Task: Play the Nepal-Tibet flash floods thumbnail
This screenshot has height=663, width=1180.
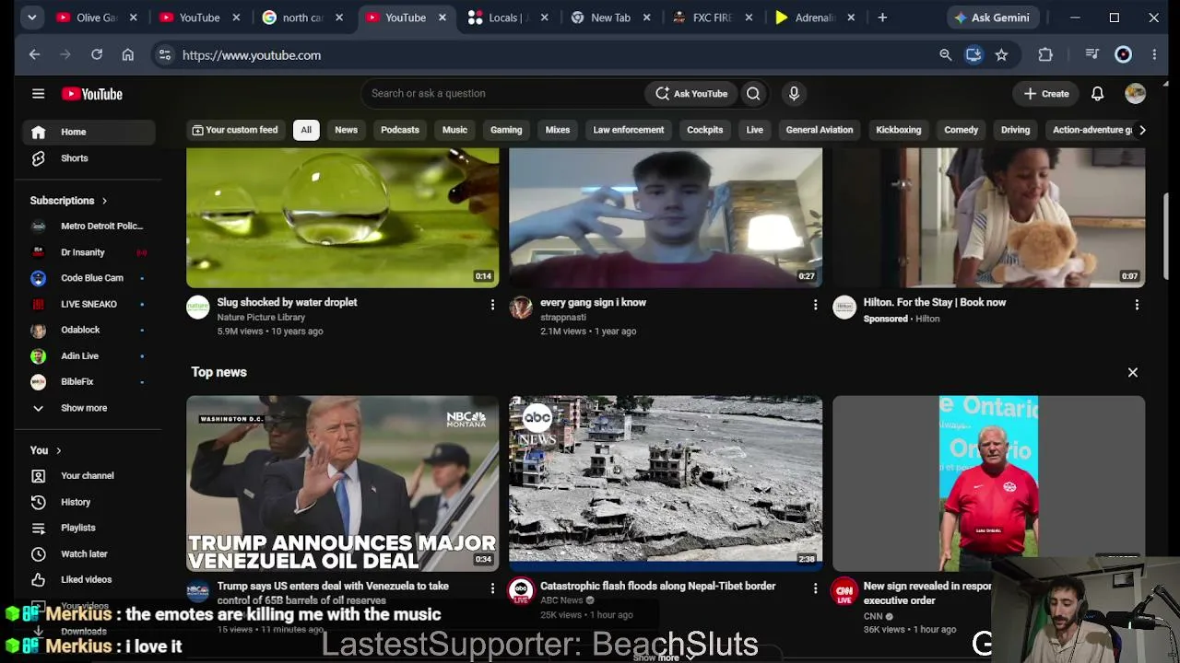Action: click(666, 483)
